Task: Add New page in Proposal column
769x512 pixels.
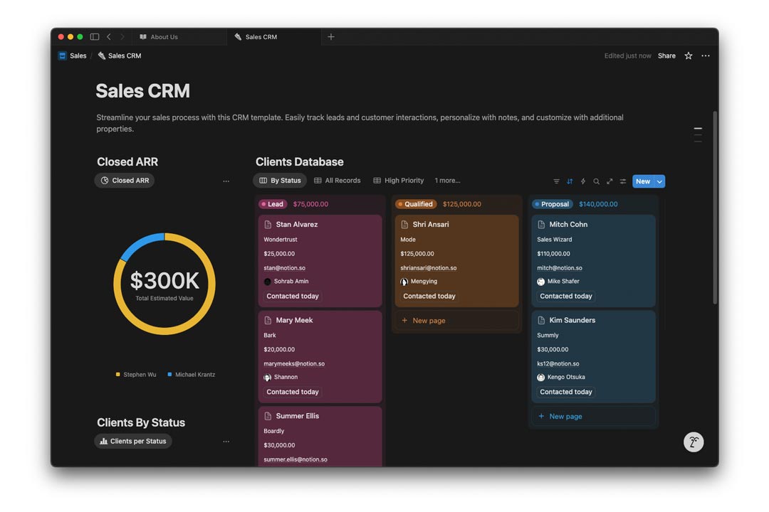Action: [593, 416]
